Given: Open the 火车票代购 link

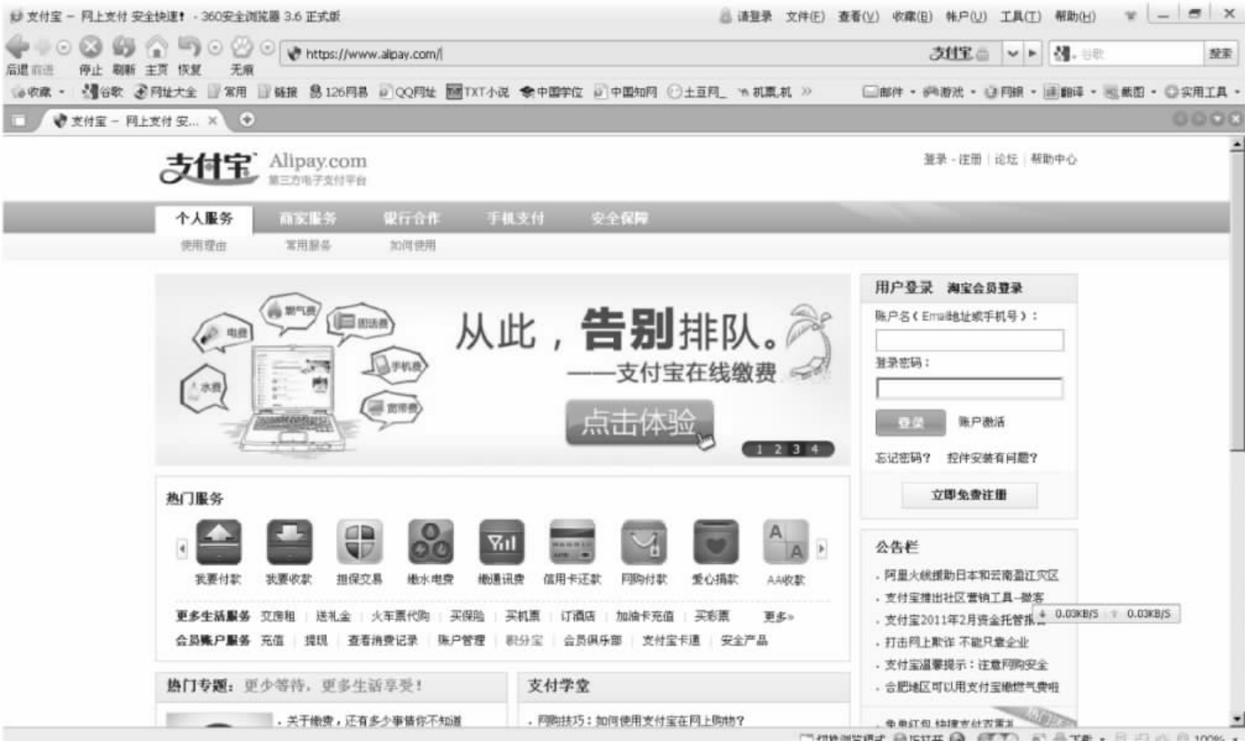Looking at the screenshot, I should (x=400, y=616).
